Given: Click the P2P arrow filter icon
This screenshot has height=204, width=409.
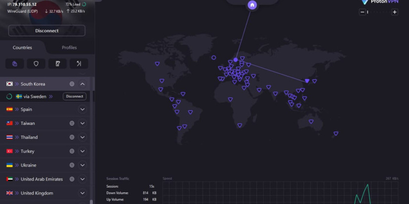Looking at the screenshot, I should (79, 63).
